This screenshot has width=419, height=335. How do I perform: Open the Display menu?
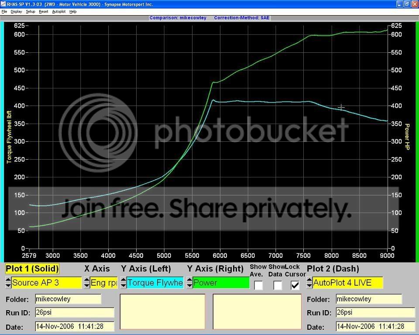[16, 11]
